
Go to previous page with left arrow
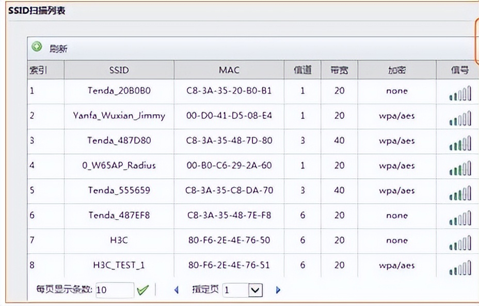tap(176, 290)
